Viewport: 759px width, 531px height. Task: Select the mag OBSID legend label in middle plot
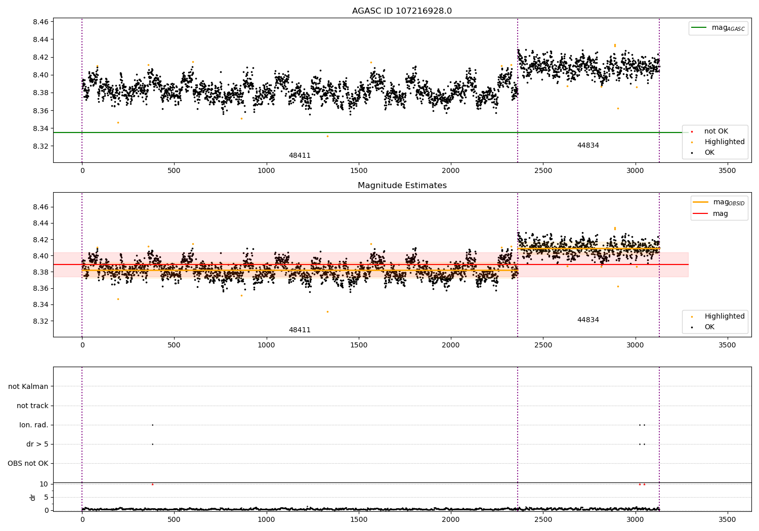pos(729,202)
